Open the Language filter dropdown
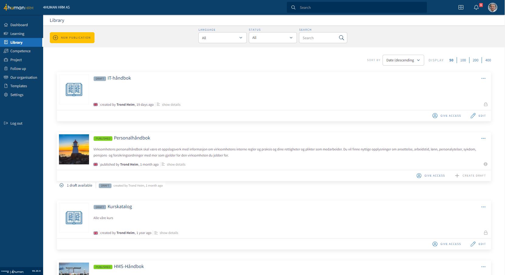Viewport: 505px width, 275px height. 222,38
